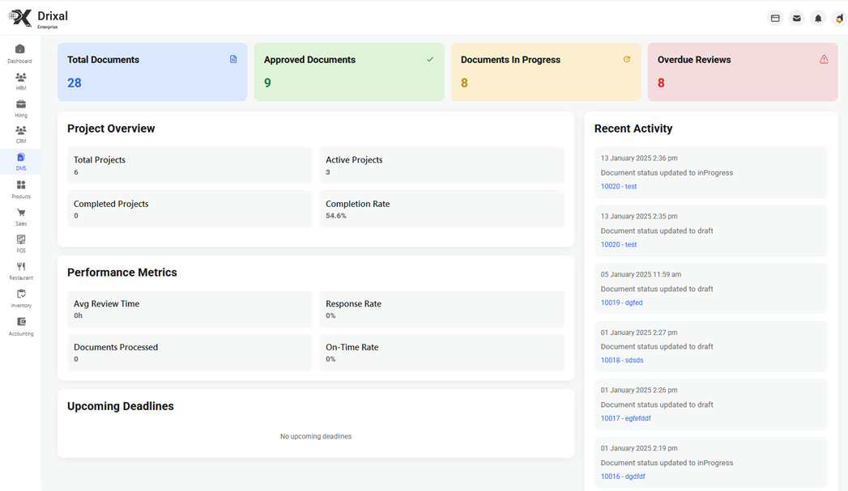Open the CRM sidebar icon

click(20, 130)
